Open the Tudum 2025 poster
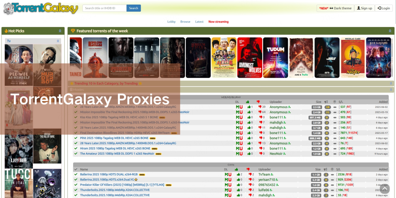396x198 pixels. 275,58
